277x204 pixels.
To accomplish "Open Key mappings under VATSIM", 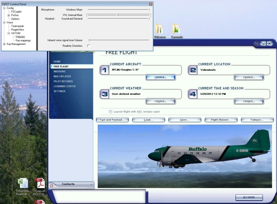I will point(23,41).
